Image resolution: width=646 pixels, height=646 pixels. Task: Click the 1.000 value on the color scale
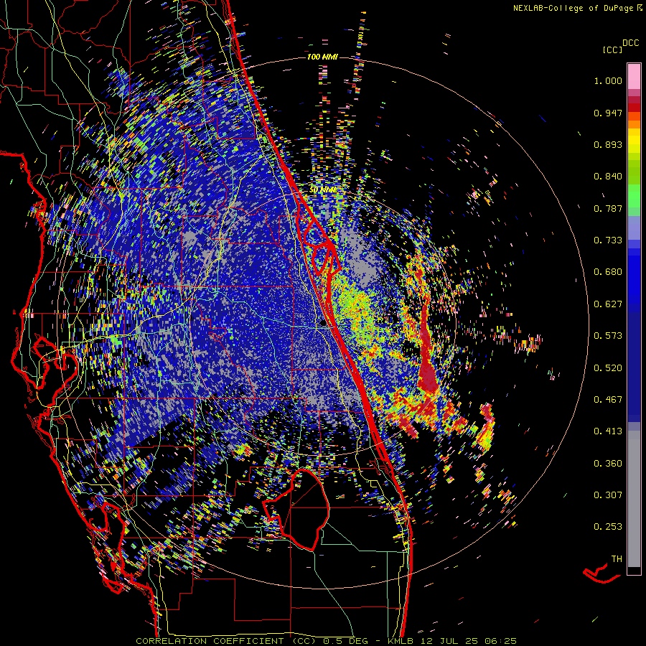tap(608, 80)
